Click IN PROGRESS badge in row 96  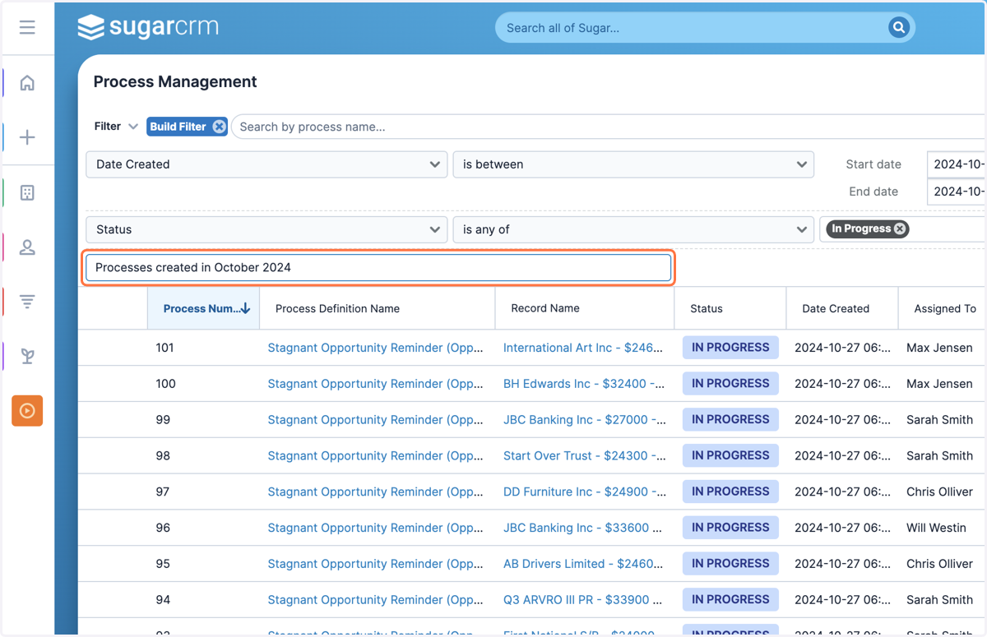coord(730,528)
